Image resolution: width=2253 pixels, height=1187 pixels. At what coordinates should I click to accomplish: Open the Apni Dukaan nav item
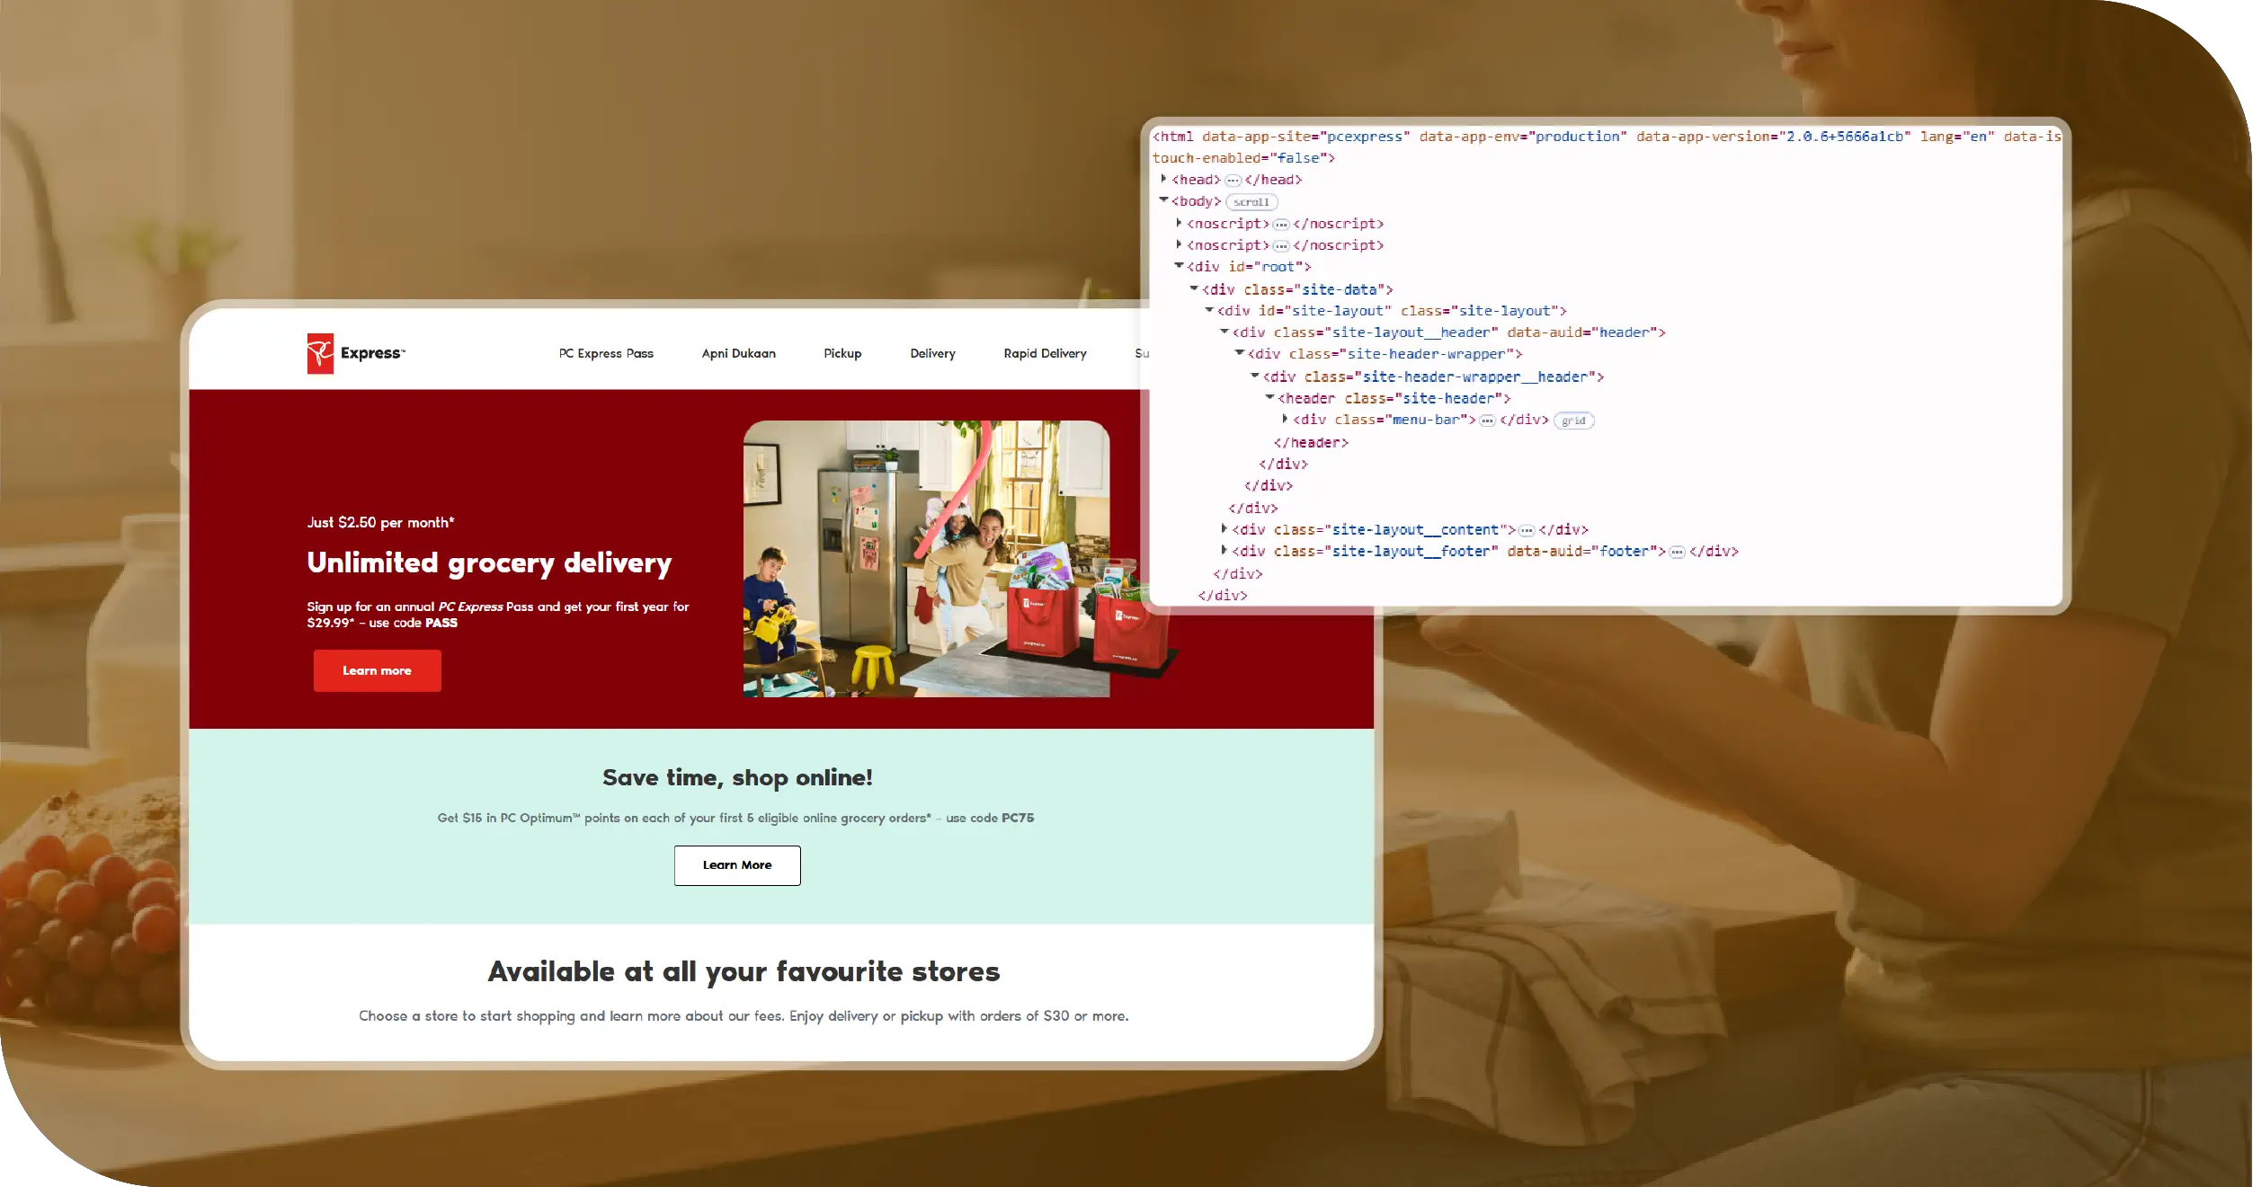(738, 353)
